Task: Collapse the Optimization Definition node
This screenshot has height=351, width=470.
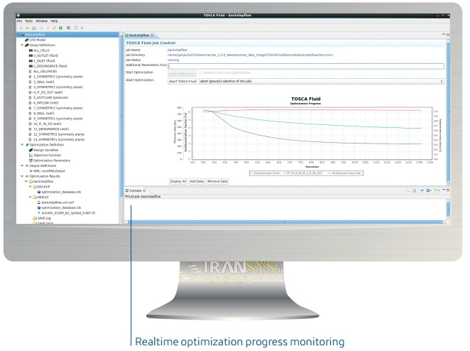Action: [x=22, y=145]
